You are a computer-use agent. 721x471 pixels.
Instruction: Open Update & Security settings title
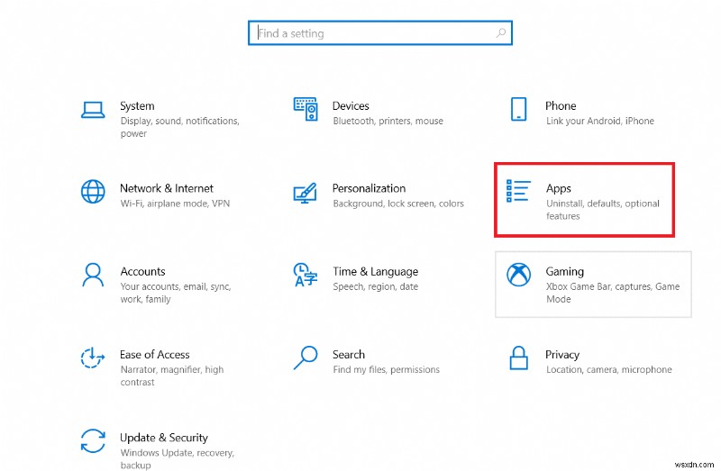click(164, 438)
